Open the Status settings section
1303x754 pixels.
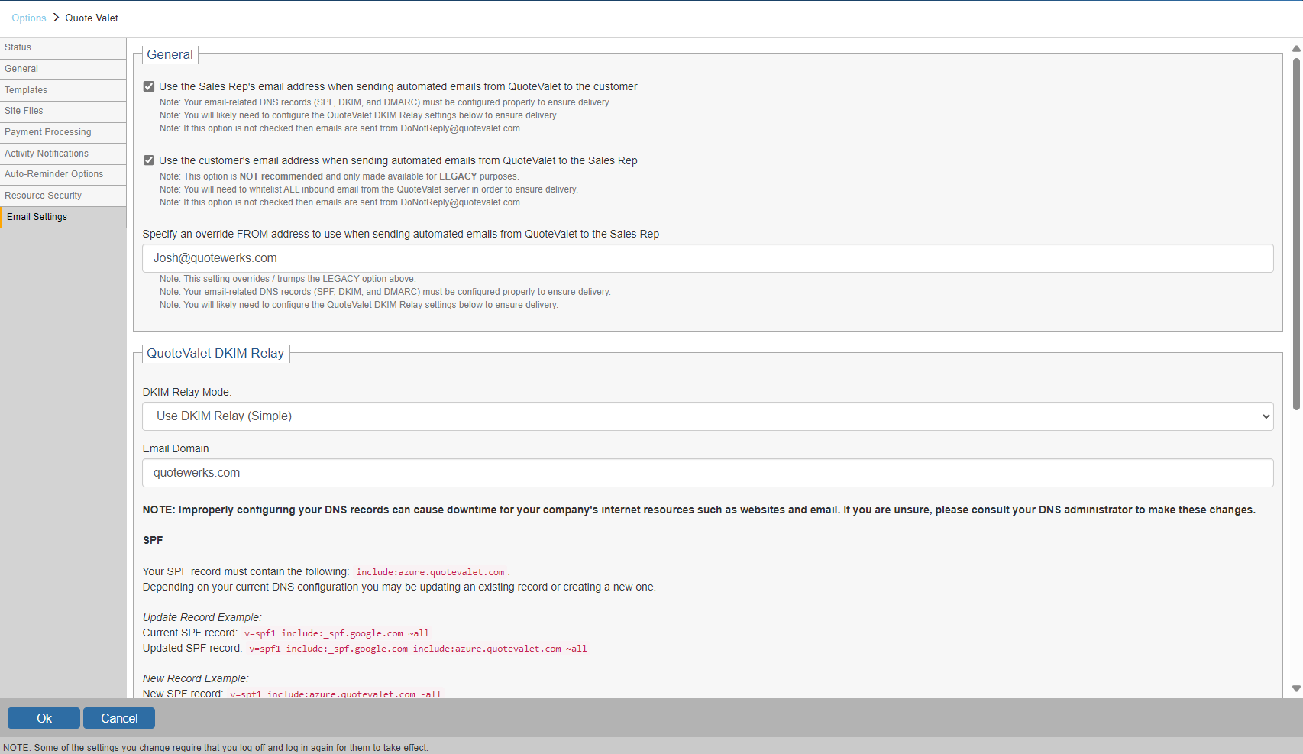click(18, 47)
